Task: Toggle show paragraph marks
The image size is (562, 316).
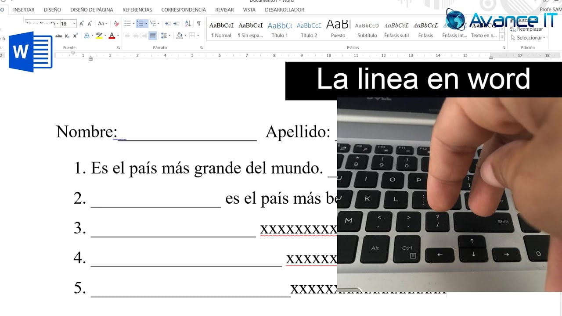Action: (x=198, y=24)
